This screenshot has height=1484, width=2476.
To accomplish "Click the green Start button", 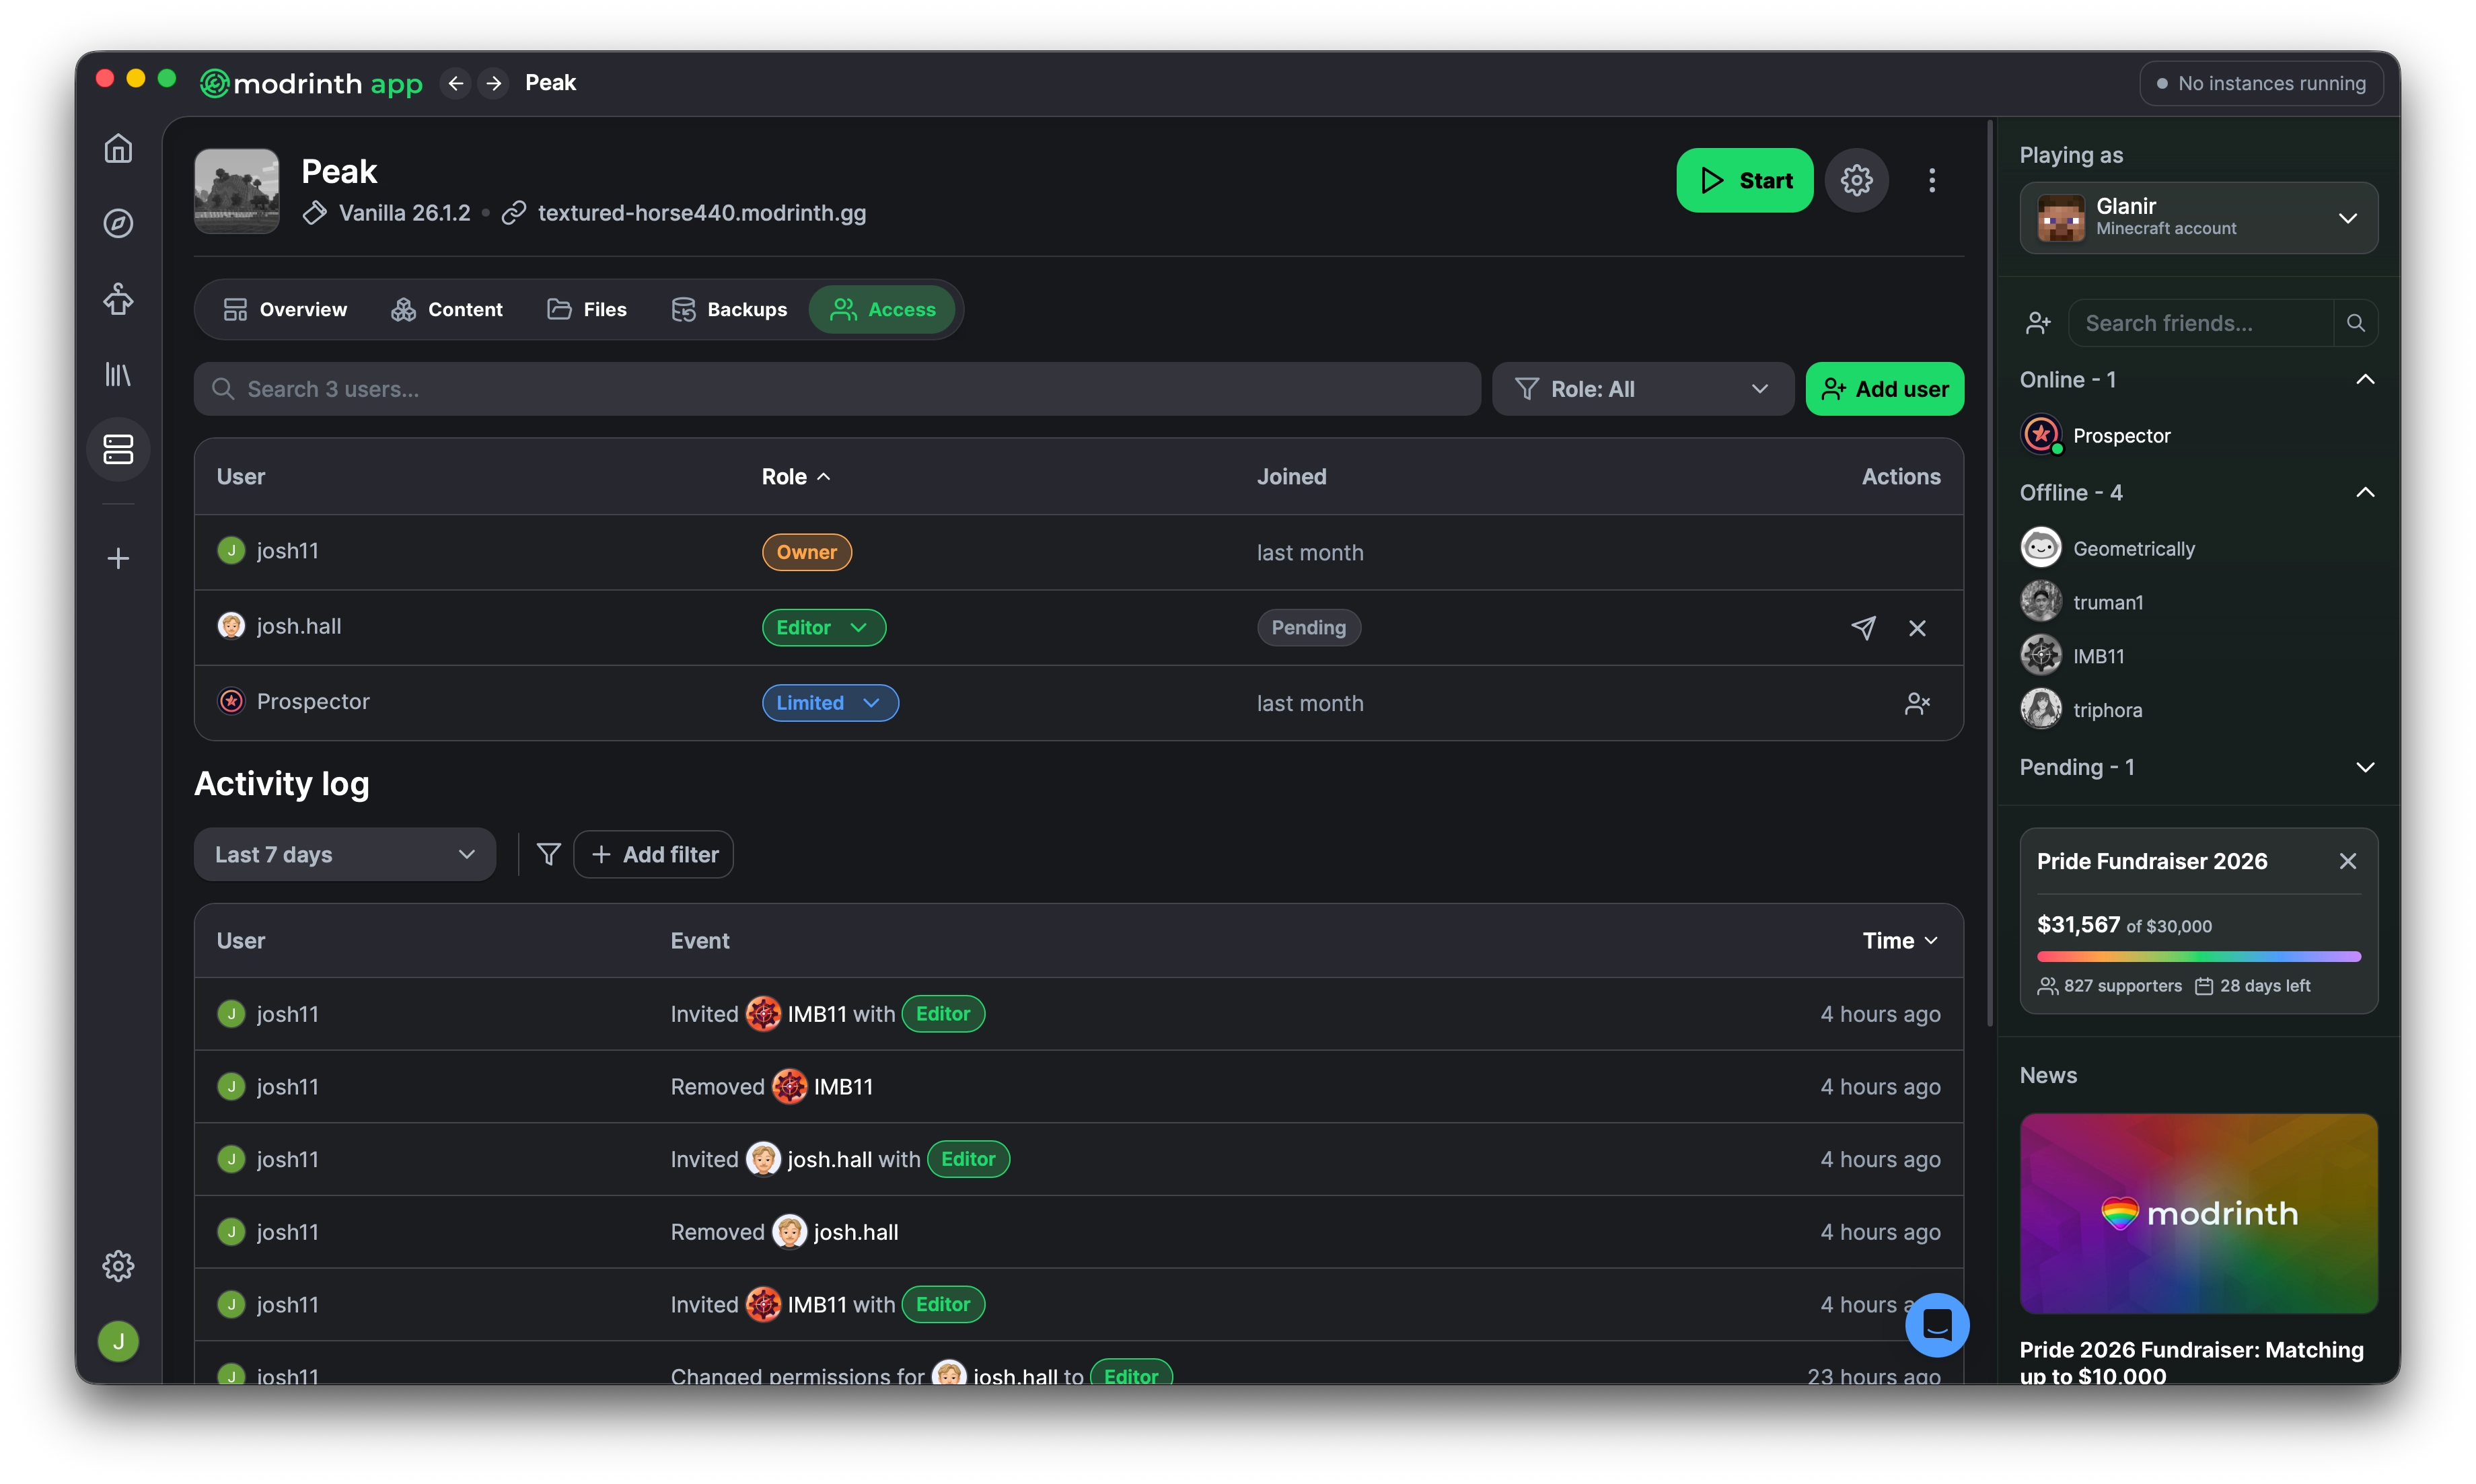I will click(x=1744, y=180).
